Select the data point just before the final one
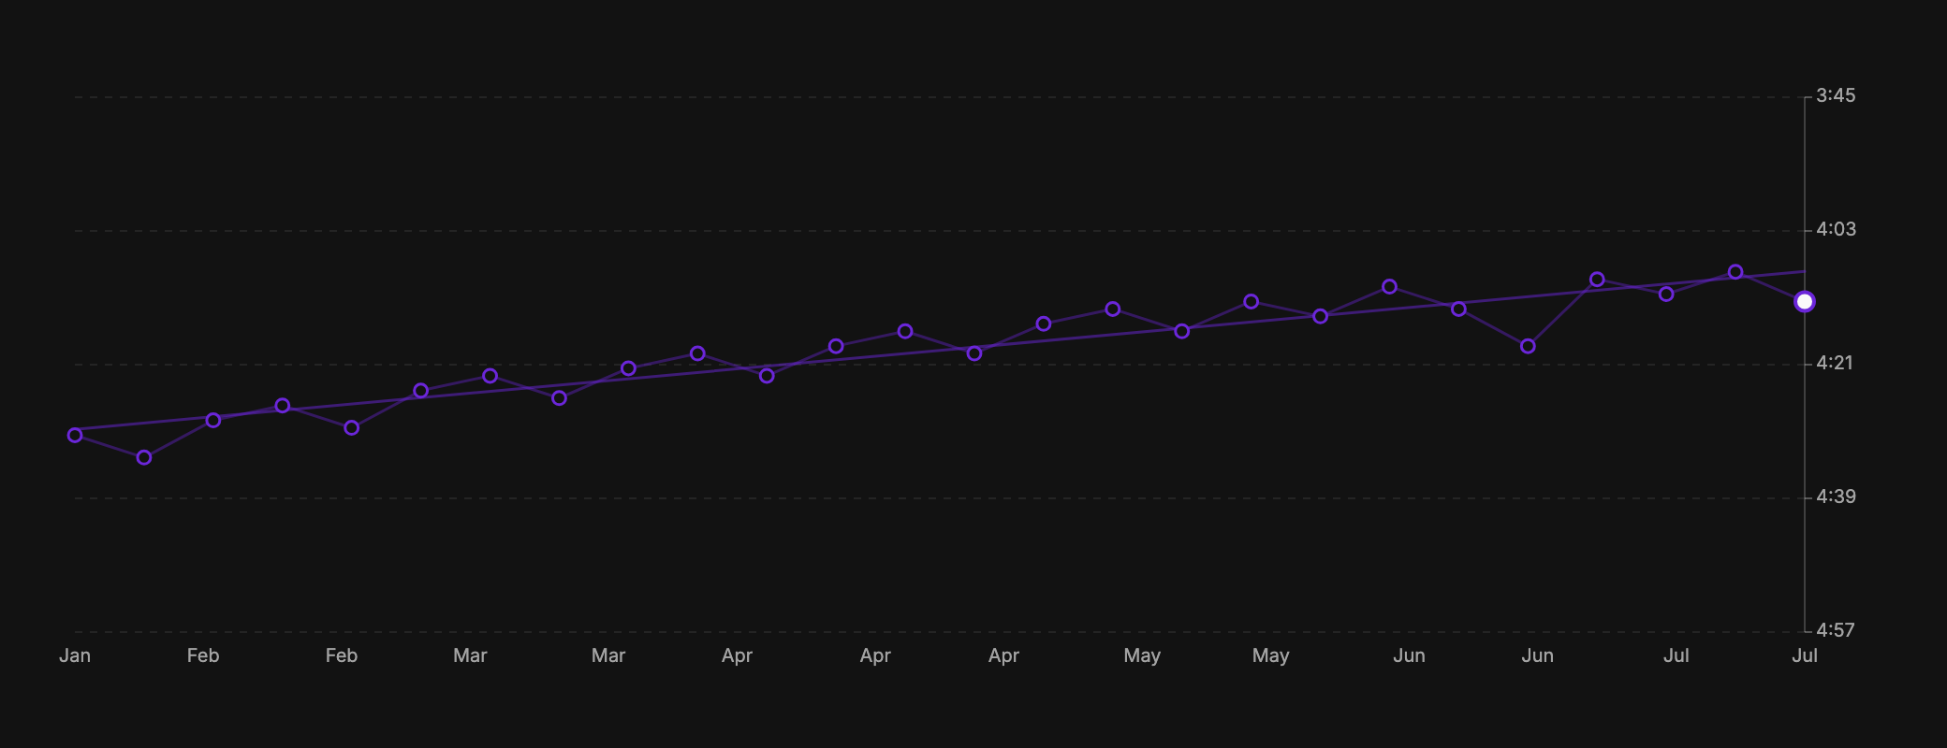The width and height of the screenshot is (1947, 748). 1735,272
